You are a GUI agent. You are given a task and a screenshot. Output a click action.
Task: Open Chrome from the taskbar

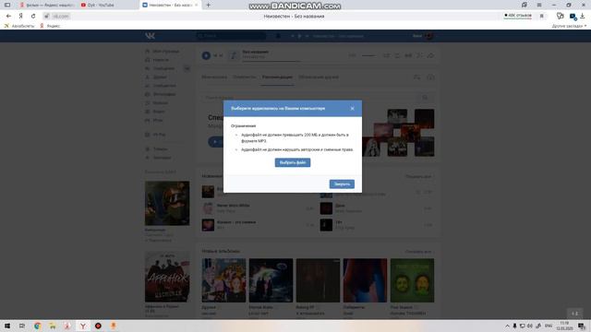[x=37, y=326]
